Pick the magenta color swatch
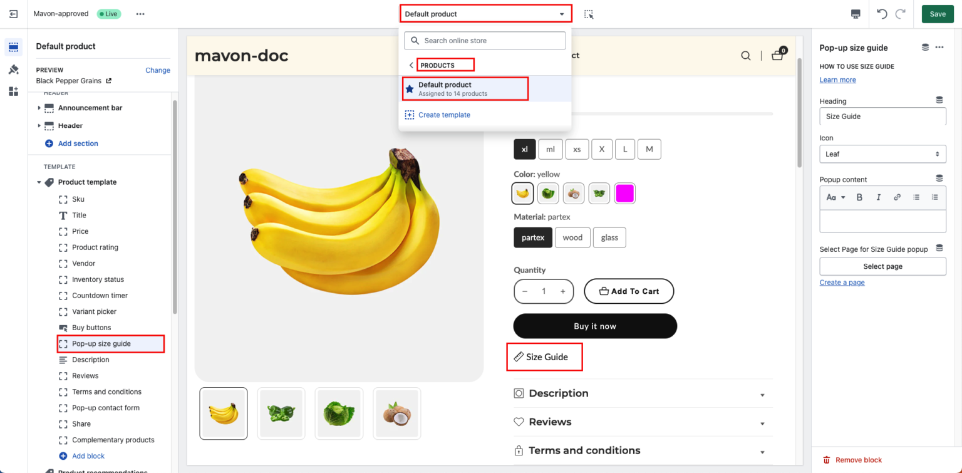962x473 pixels. (624, 193)
